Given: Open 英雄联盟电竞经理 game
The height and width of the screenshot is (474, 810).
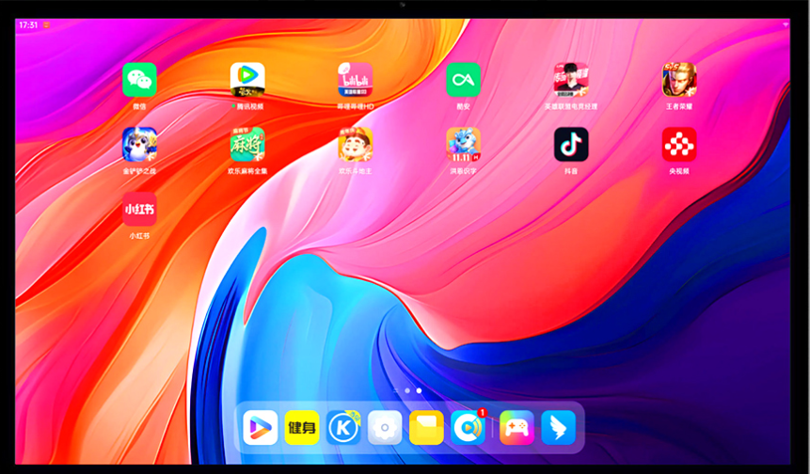Looking at the screenshot, I should [x=571, y=81].
